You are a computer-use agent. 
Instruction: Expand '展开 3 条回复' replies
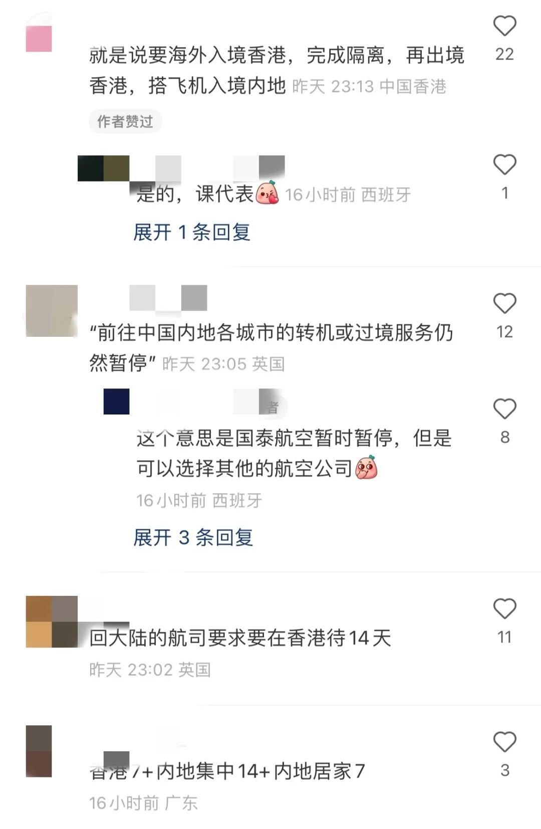click(x=193, y=538)
